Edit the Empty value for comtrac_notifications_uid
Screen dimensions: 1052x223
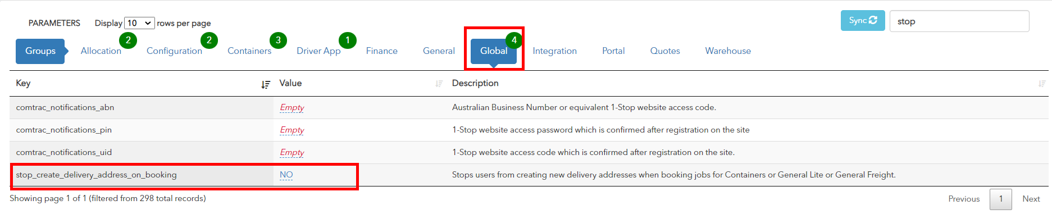tap(292, 152)
